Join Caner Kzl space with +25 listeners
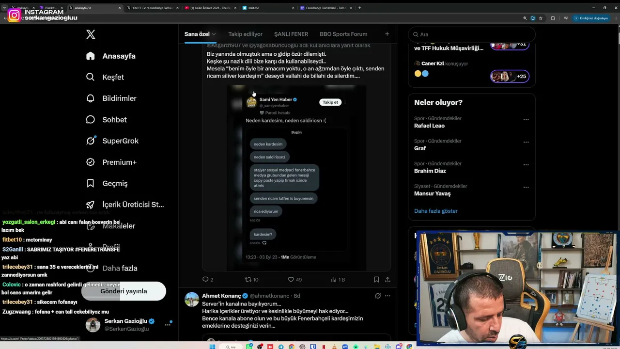Viewport: 620px width, 349px height. coord(510,76)
